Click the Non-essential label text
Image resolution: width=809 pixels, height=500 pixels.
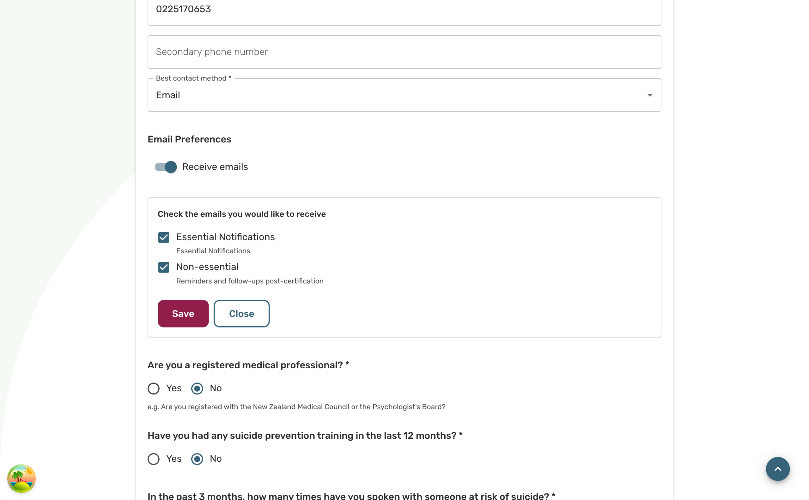[x=207, y=267]
